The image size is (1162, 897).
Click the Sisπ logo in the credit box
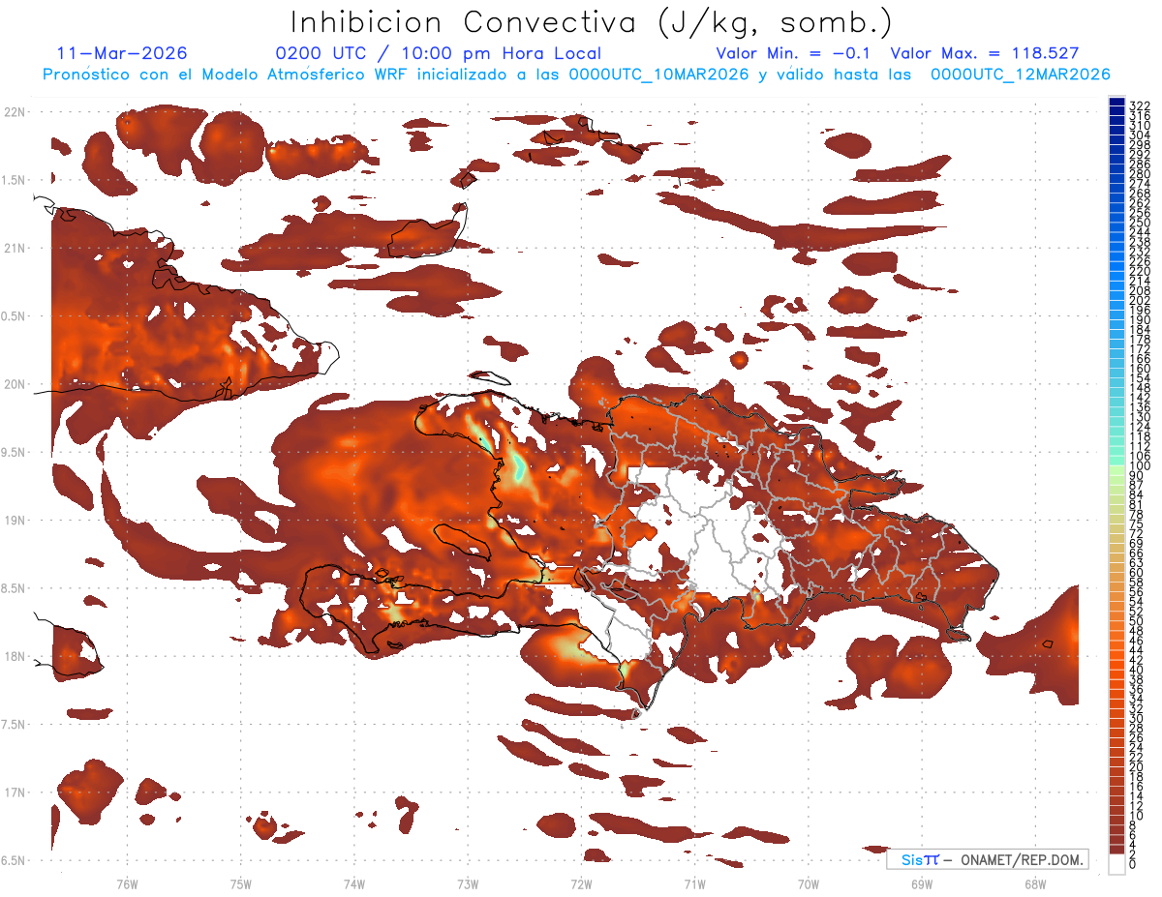[919, 859]
